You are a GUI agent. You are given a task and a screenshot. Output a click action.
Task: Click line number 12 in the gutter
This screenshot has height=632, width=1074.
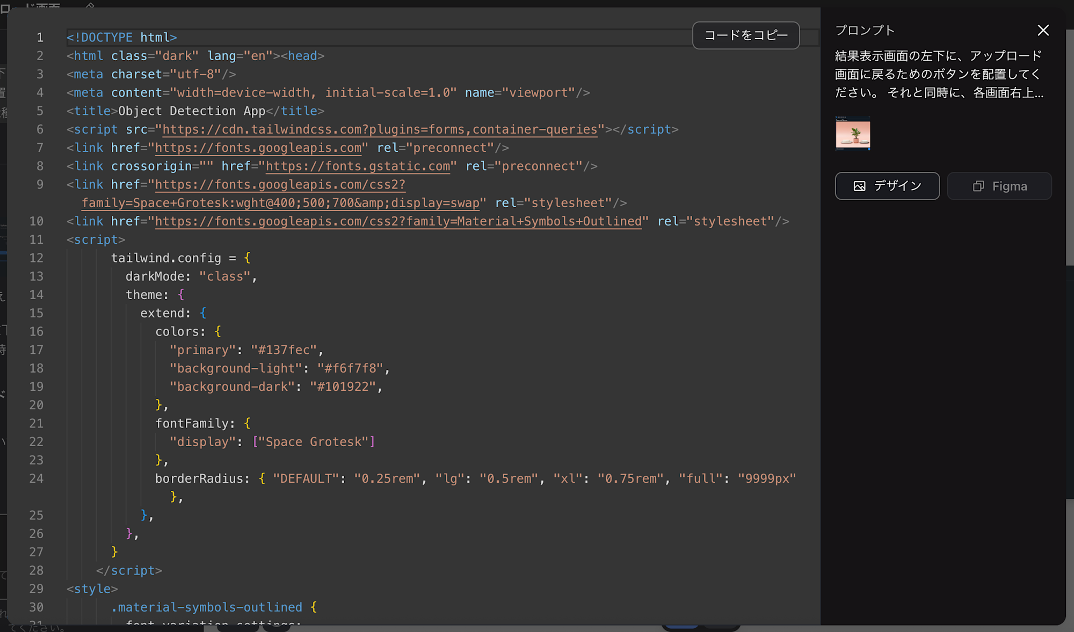tap(36, 258)
